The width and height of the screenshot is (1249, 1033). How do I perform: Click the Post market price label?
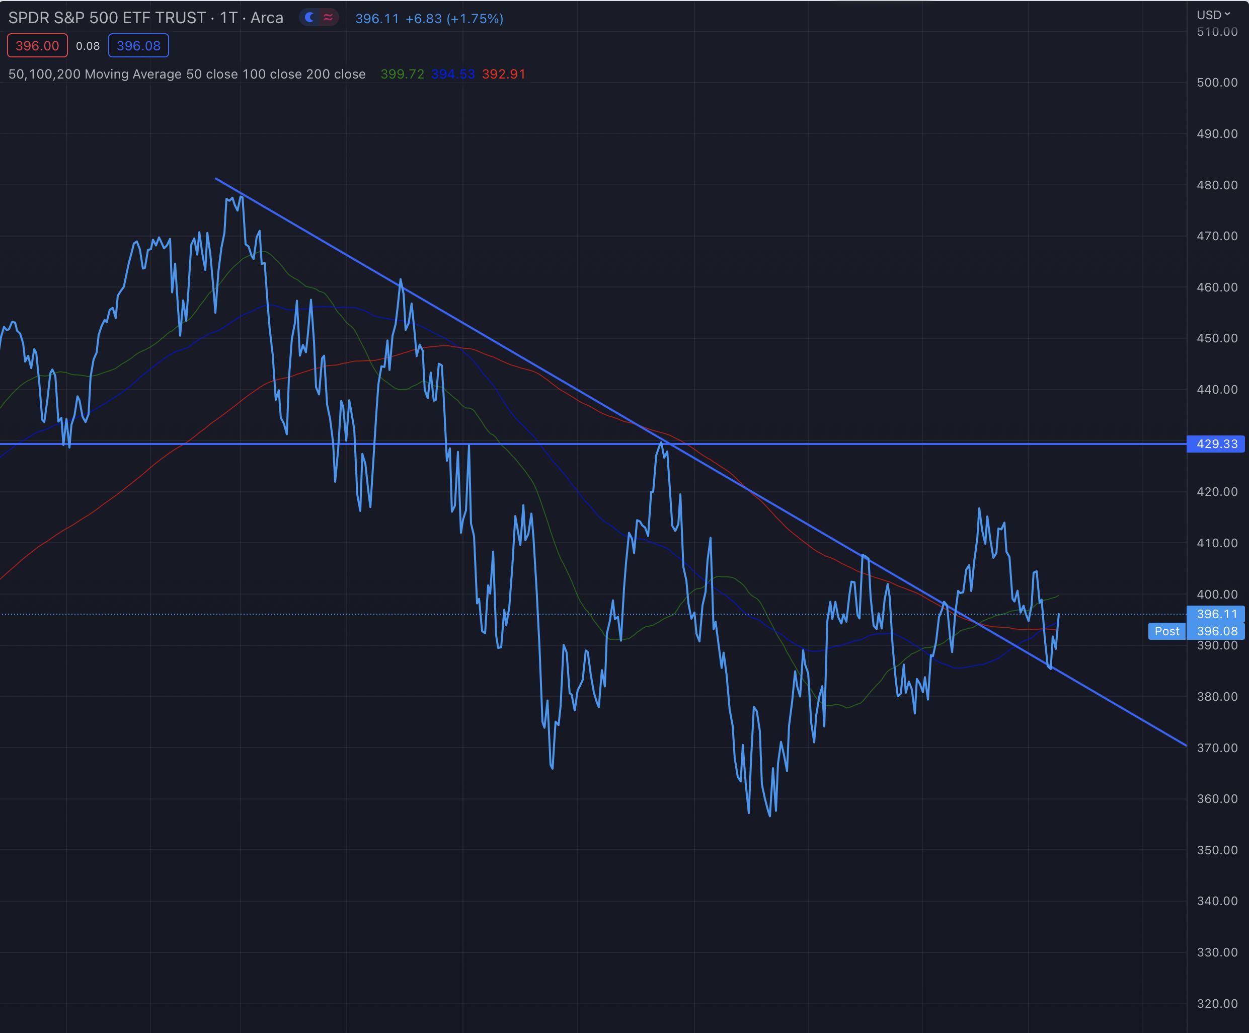[x=1166, y=631]
